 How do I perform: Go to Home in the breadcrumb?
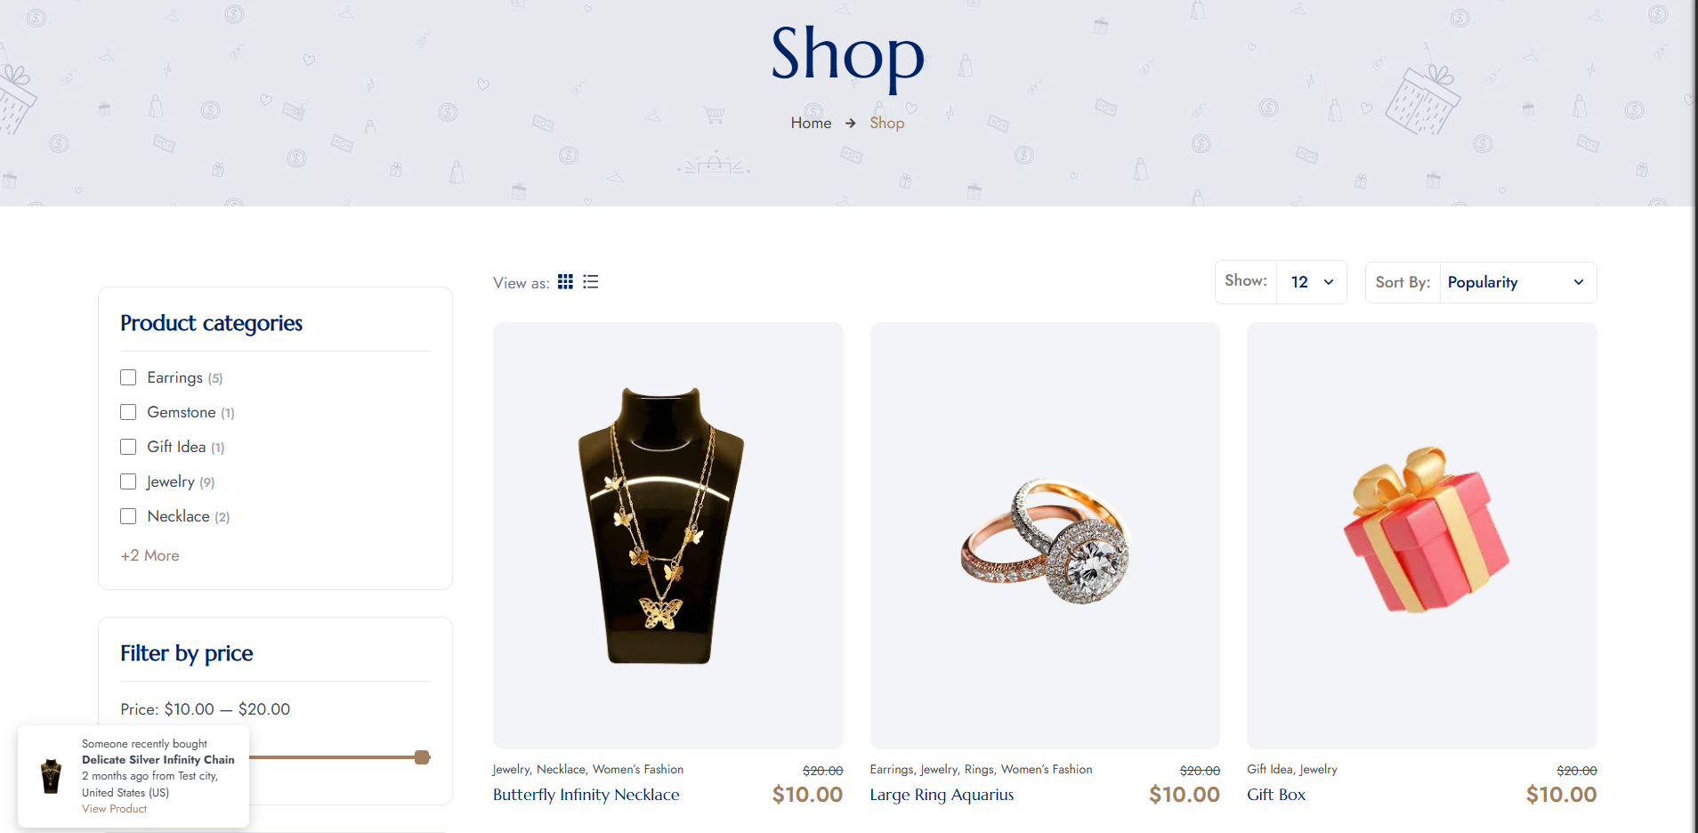coord(811,123)
